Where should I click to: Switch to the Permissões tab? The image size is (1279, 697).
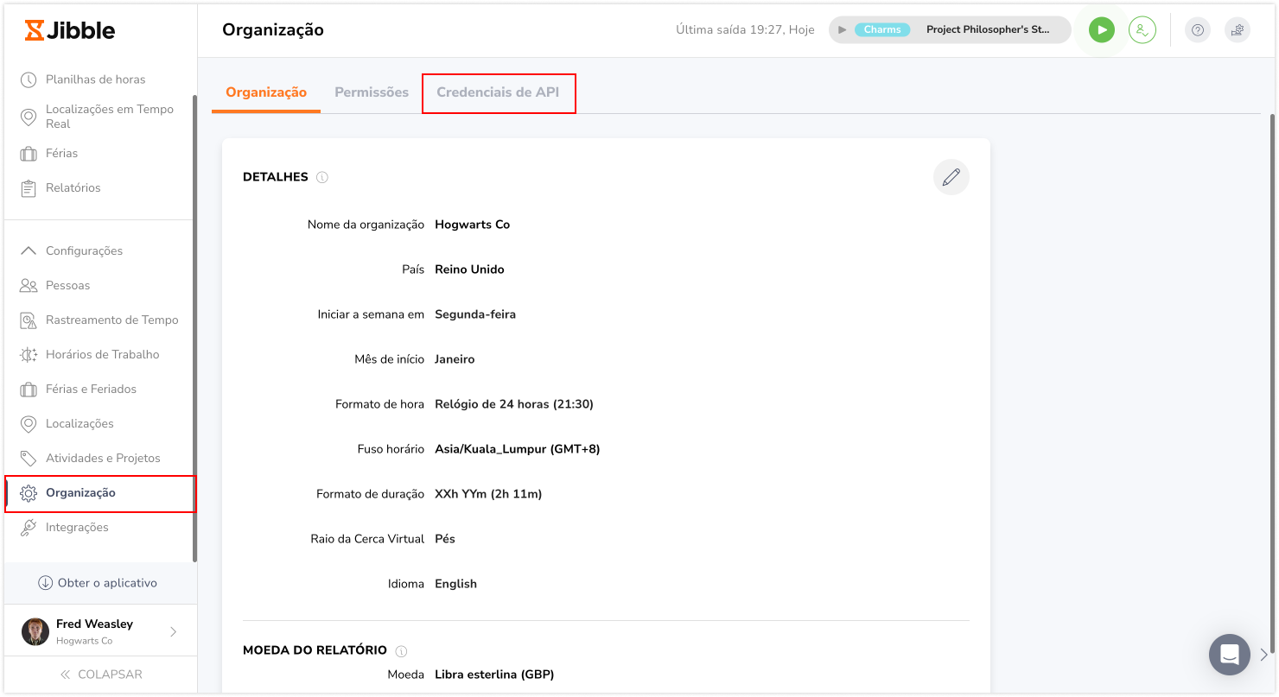(372, 92)
